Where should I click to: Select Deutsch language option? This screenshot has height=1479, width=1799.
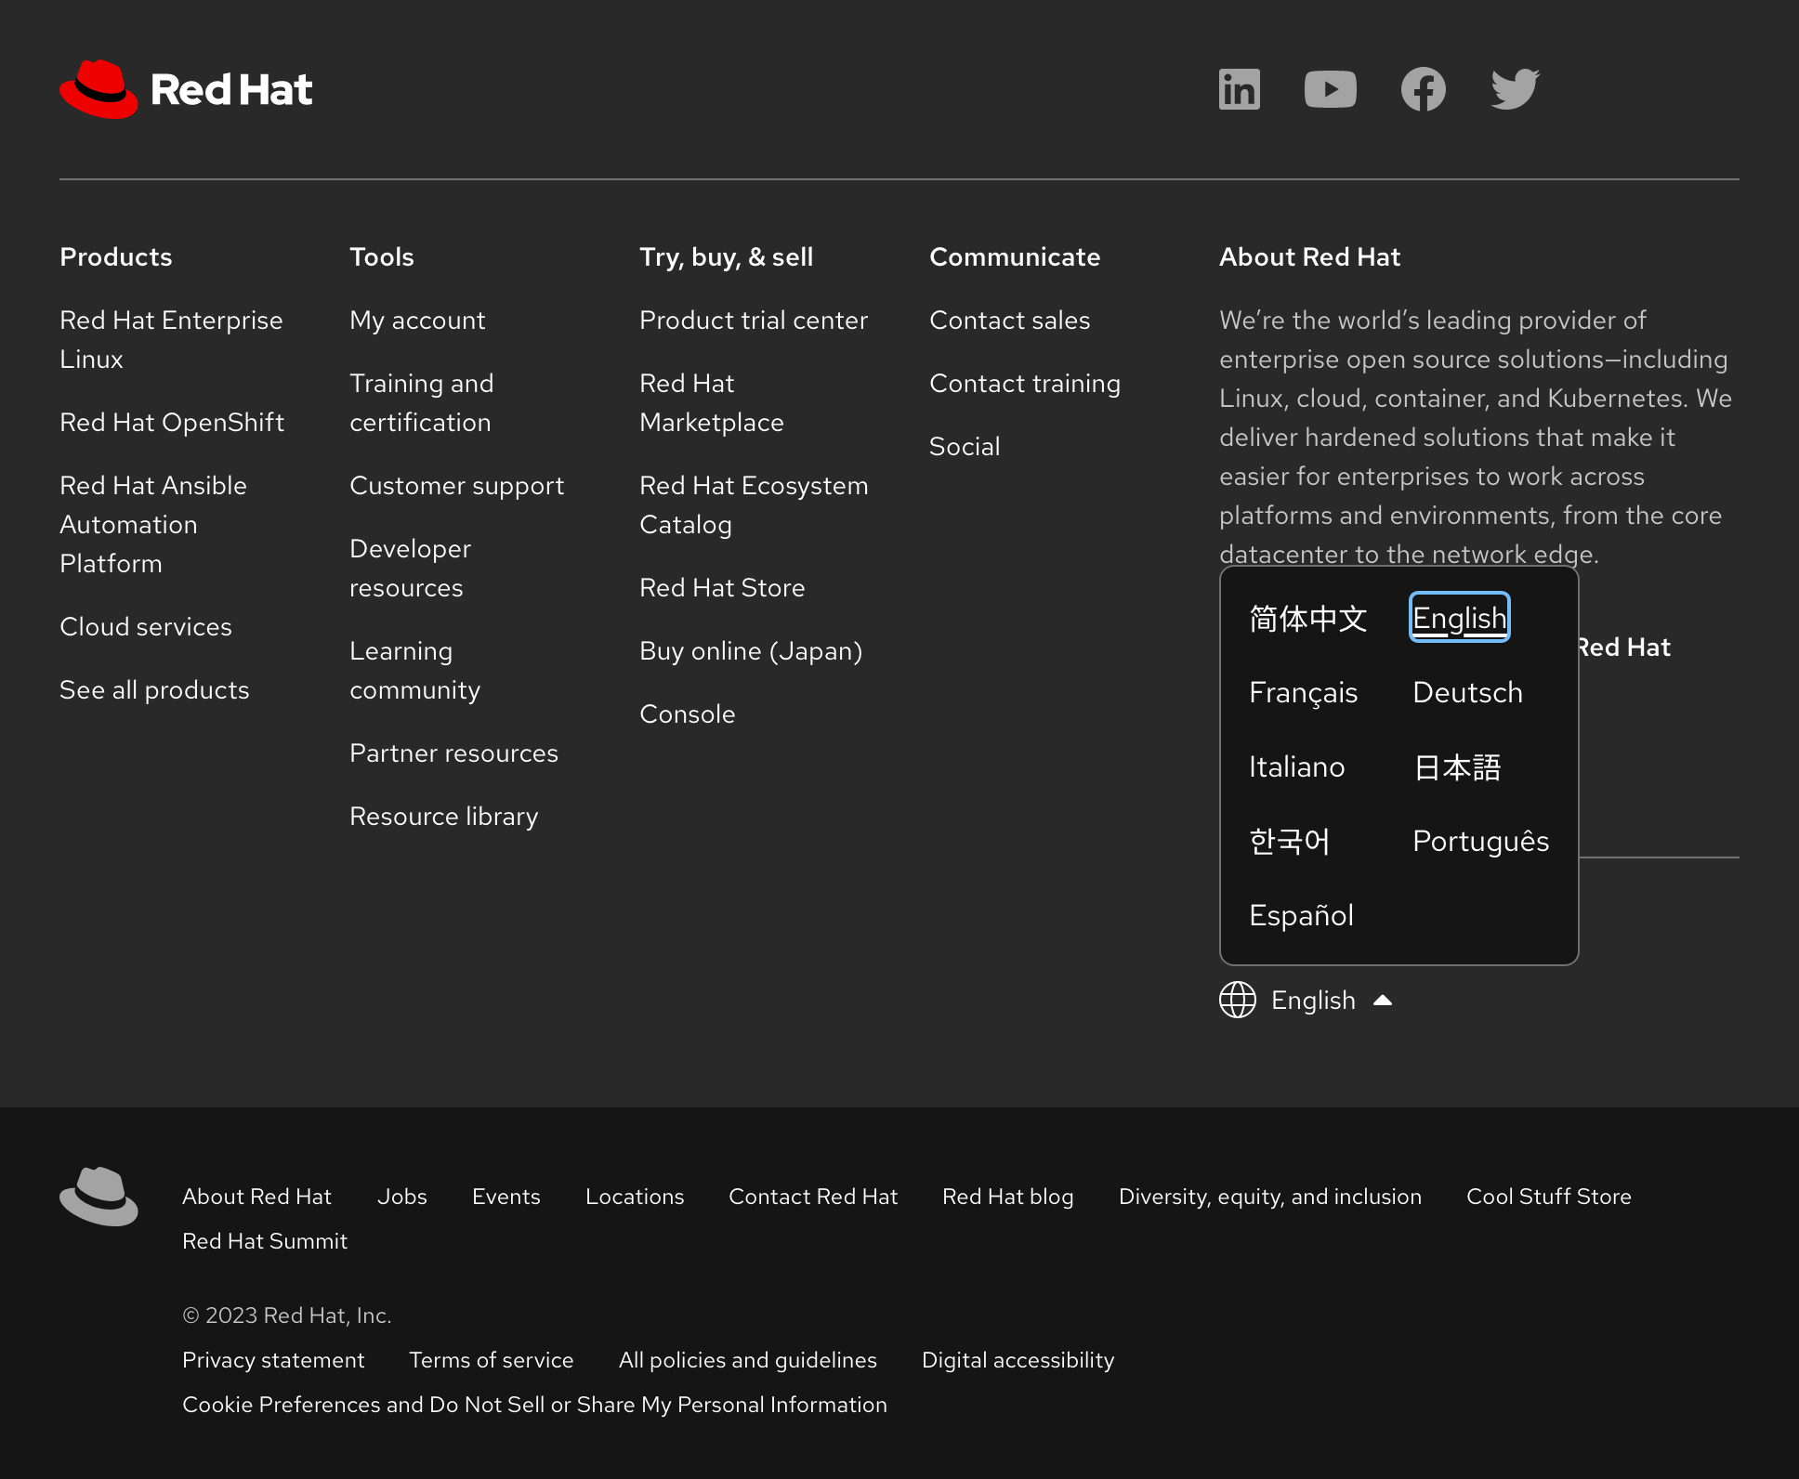(x=1467, y=692)
